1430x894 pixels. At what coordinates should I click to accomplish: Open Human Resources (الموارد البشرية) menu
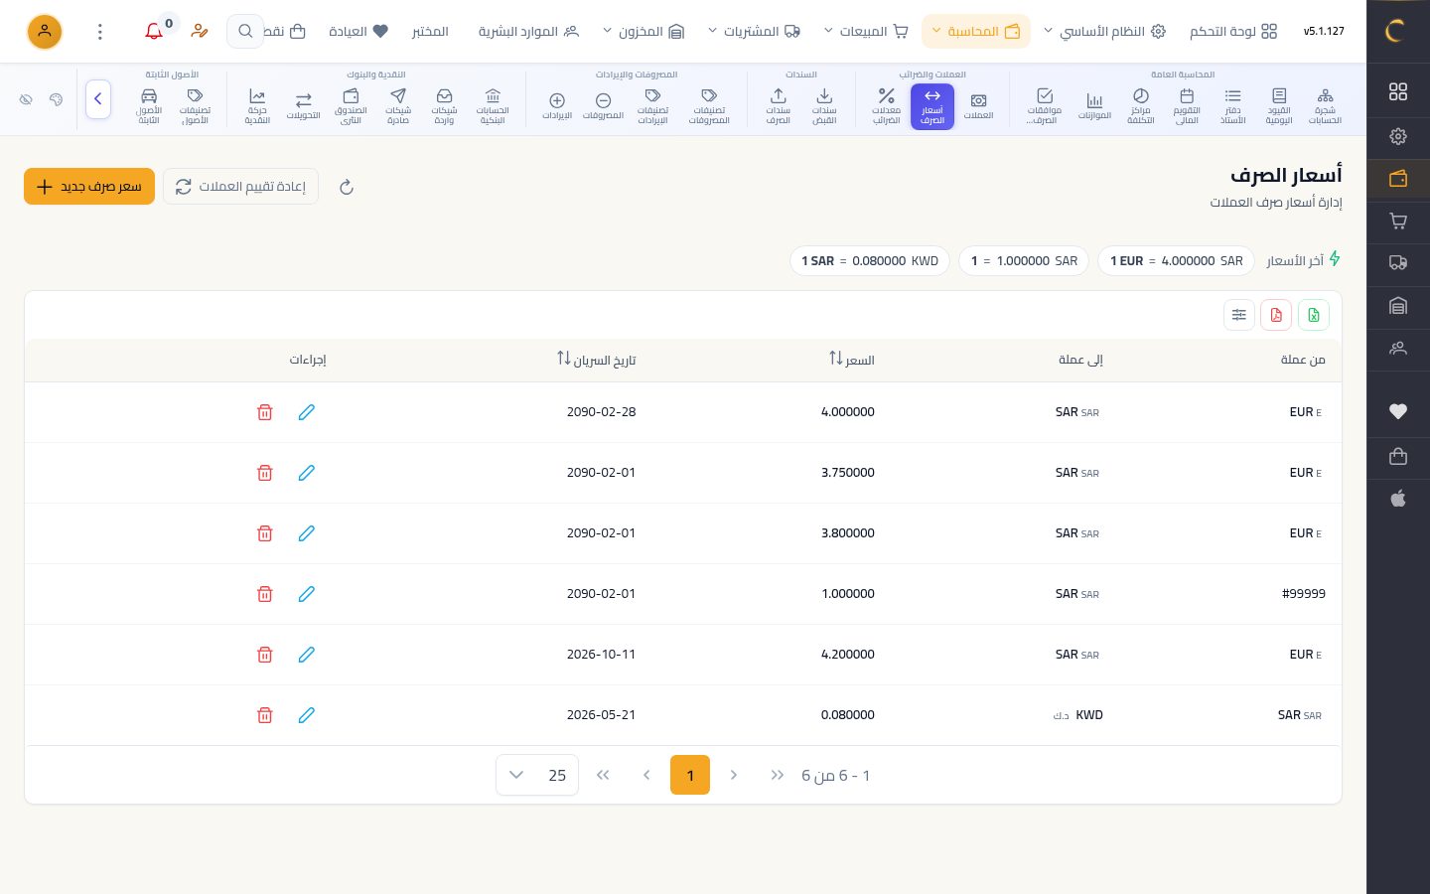click(528, 32)
